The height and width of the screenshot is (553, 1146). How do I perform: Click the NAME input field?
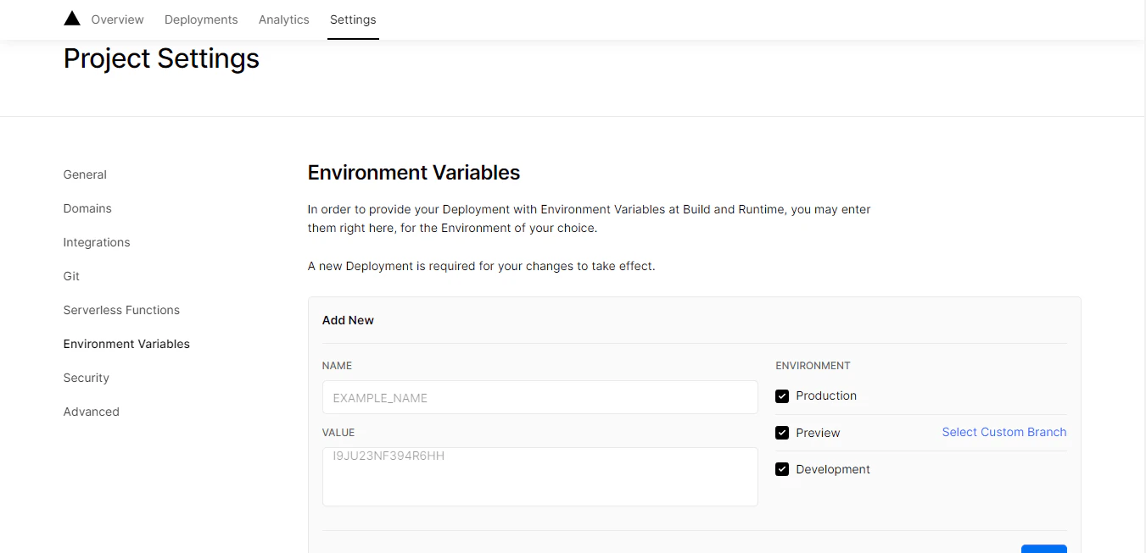point(539,396)
